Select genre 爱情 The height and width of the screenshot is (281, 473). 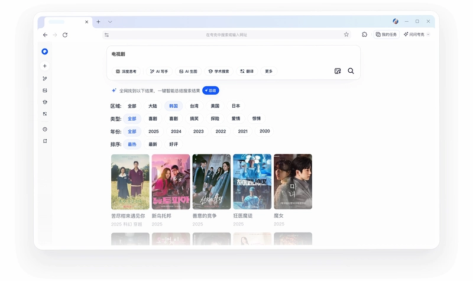(236, 119)
